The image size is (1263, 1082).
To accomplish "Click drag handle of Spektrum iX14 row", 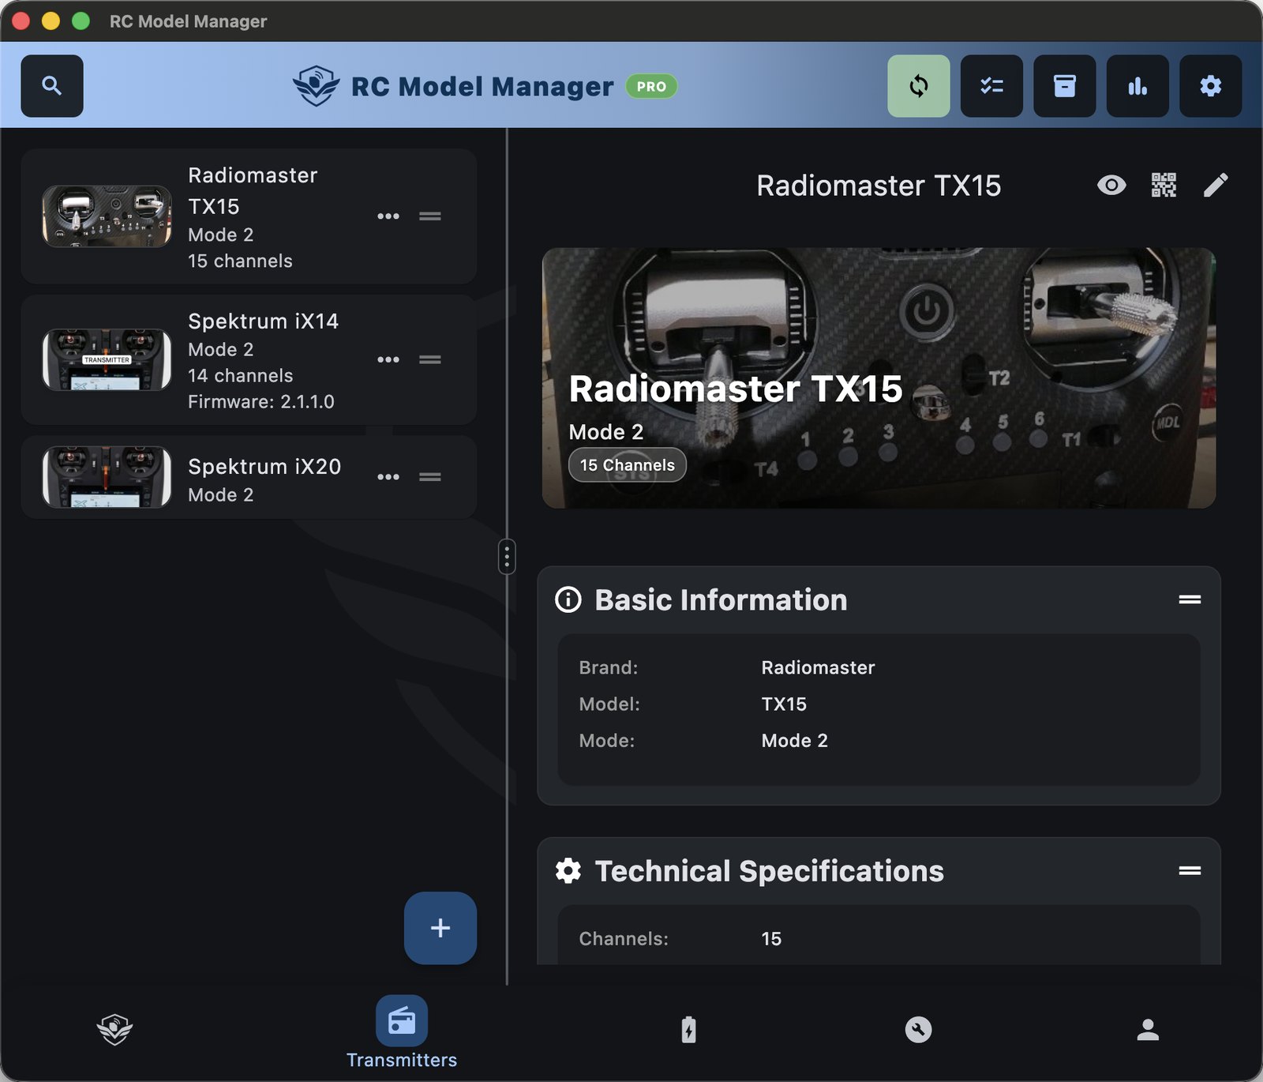I will [x=430, y=360].
